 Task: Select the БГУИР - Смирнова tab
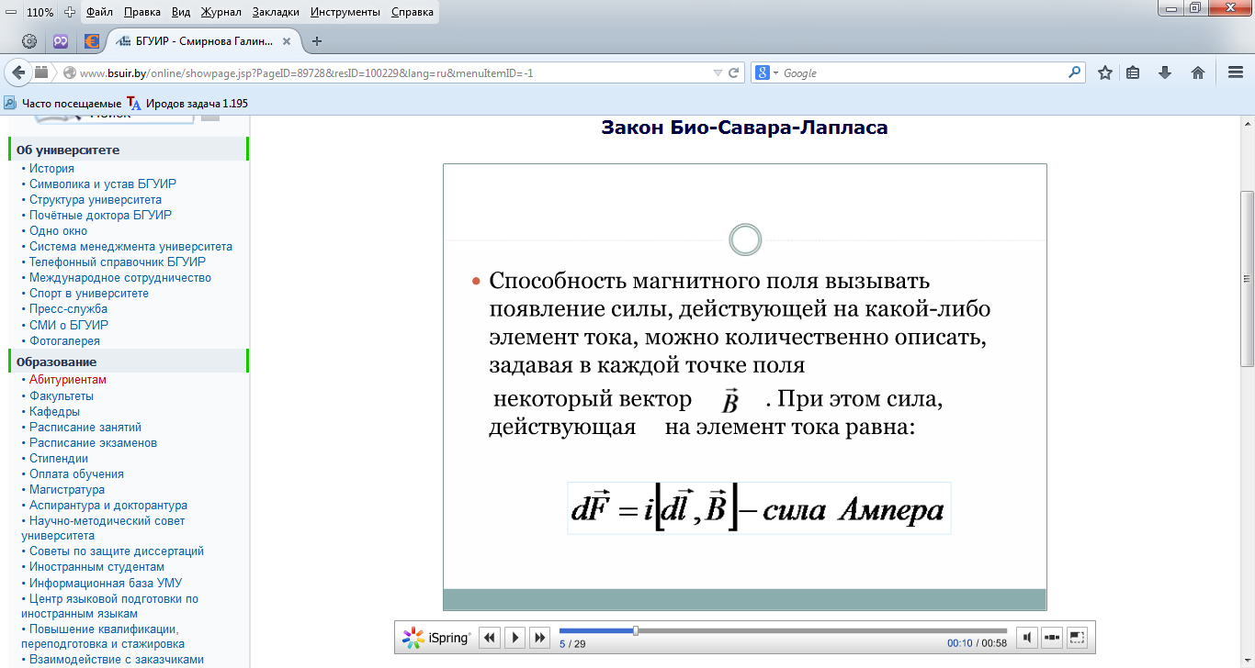click(204, 41)
